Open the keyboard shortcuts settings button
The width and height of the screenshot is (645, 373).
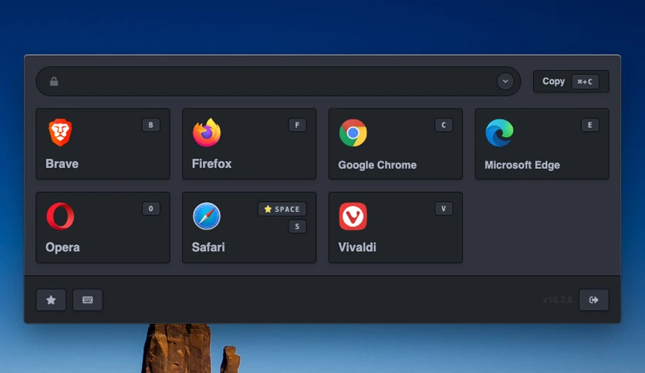[x=88, y=300]
